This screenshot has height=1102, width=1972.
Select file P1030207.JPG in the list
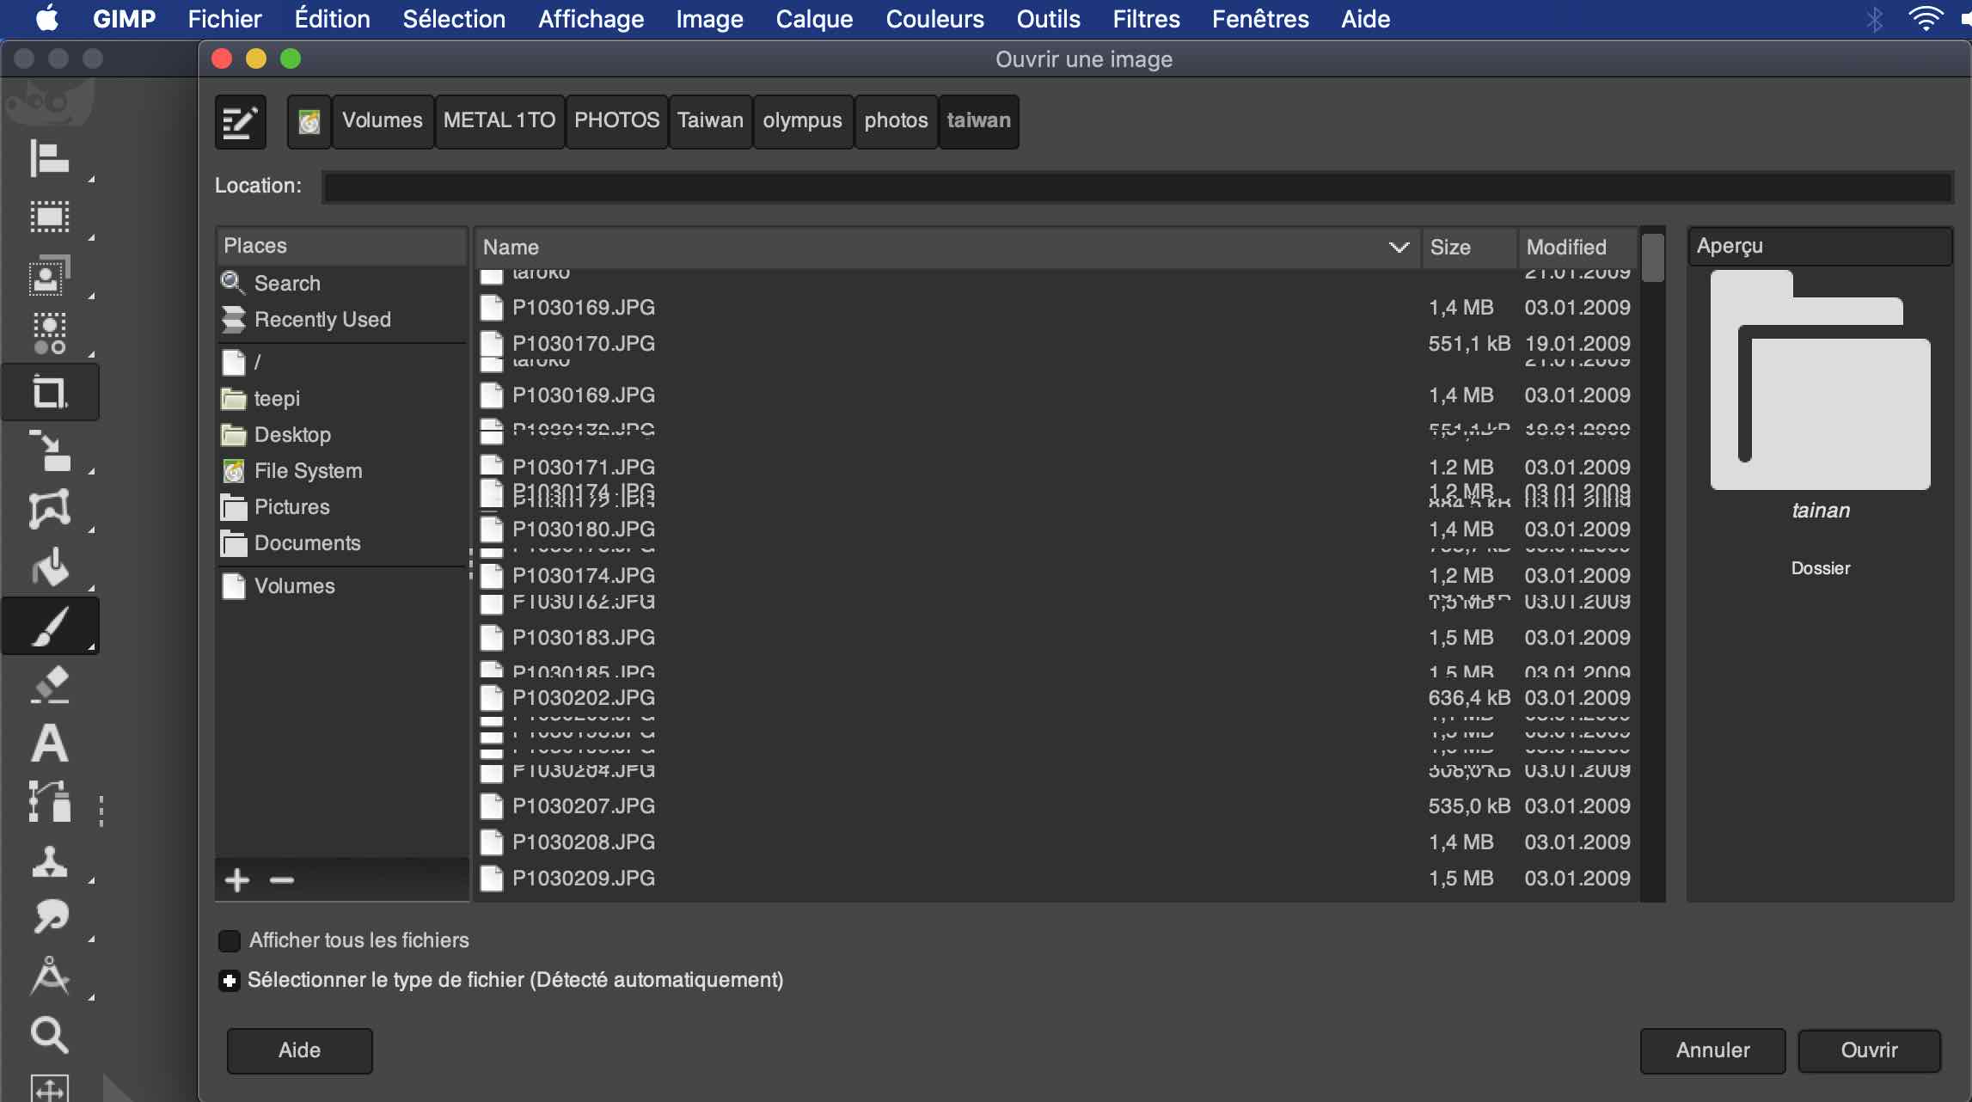pos(584,806)
